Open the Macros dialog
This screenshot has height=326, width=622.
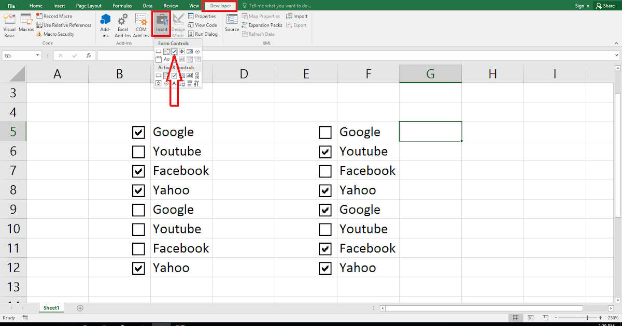tap(26, 23)
